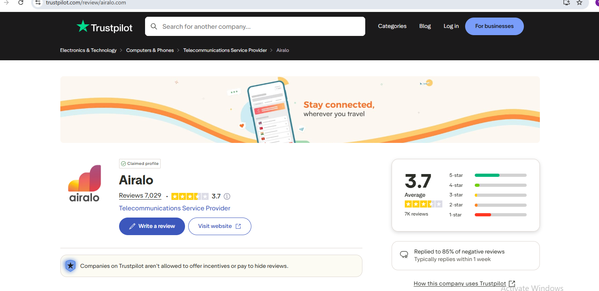599x291 pixels.
Task: Reload the page with browser refresh icon
Action: coord(21,2)
